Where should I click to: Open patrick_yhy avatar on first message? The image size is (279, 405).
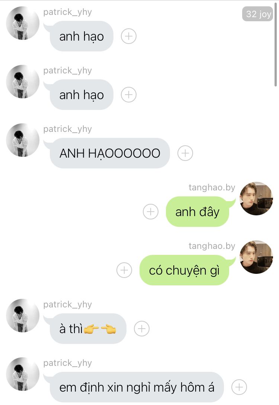pyautogui.click(x=23, y=23)
